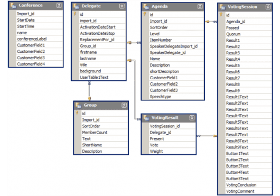
Task: Click key end of Agenda-VotingSession relationship
Action: (207, 22)
